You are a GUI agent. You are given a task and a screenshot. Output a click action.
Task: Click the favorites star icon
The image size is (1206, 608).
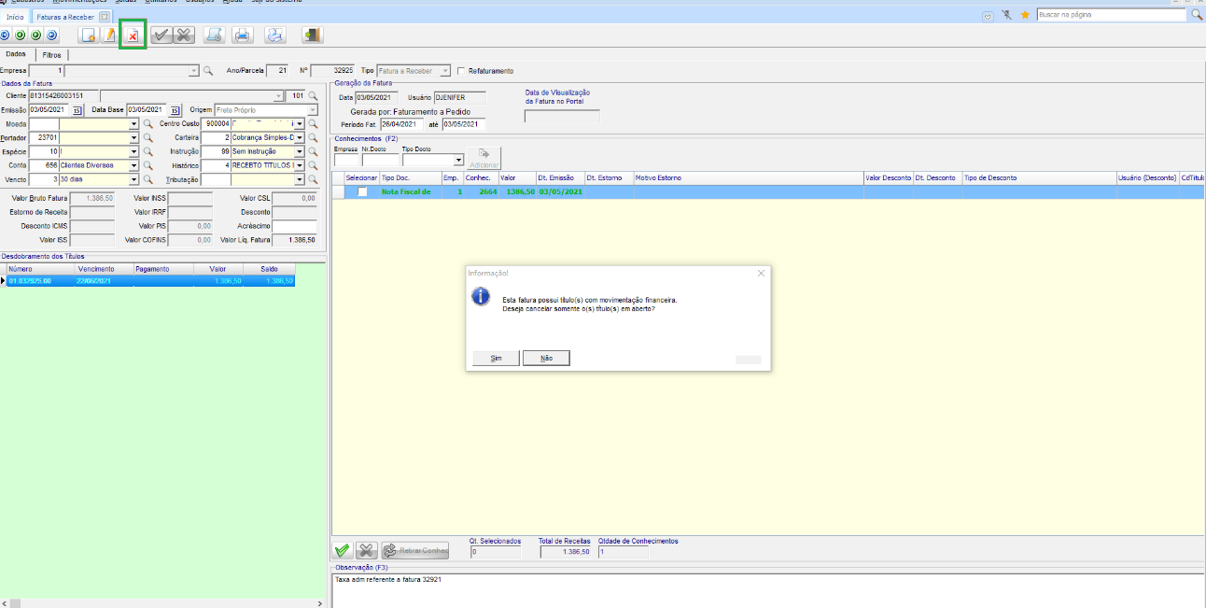[1025, 15]
